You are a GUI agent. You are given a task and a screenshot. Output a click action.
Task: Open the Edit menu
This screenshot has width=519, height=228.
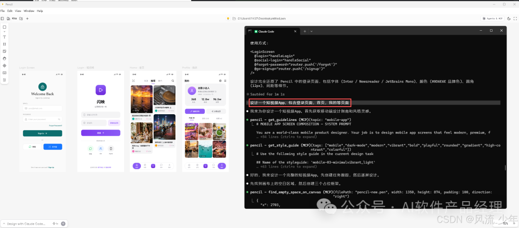pos(10,11)
